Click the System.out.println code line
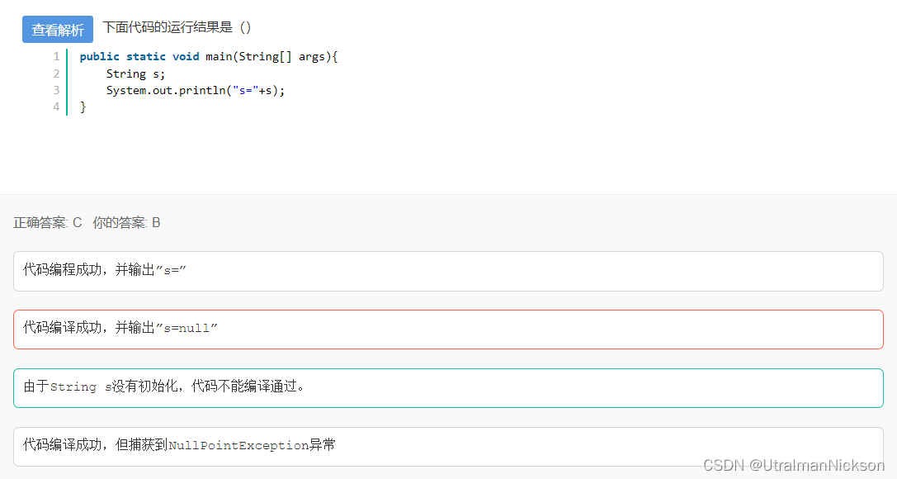 coord(195,90)
